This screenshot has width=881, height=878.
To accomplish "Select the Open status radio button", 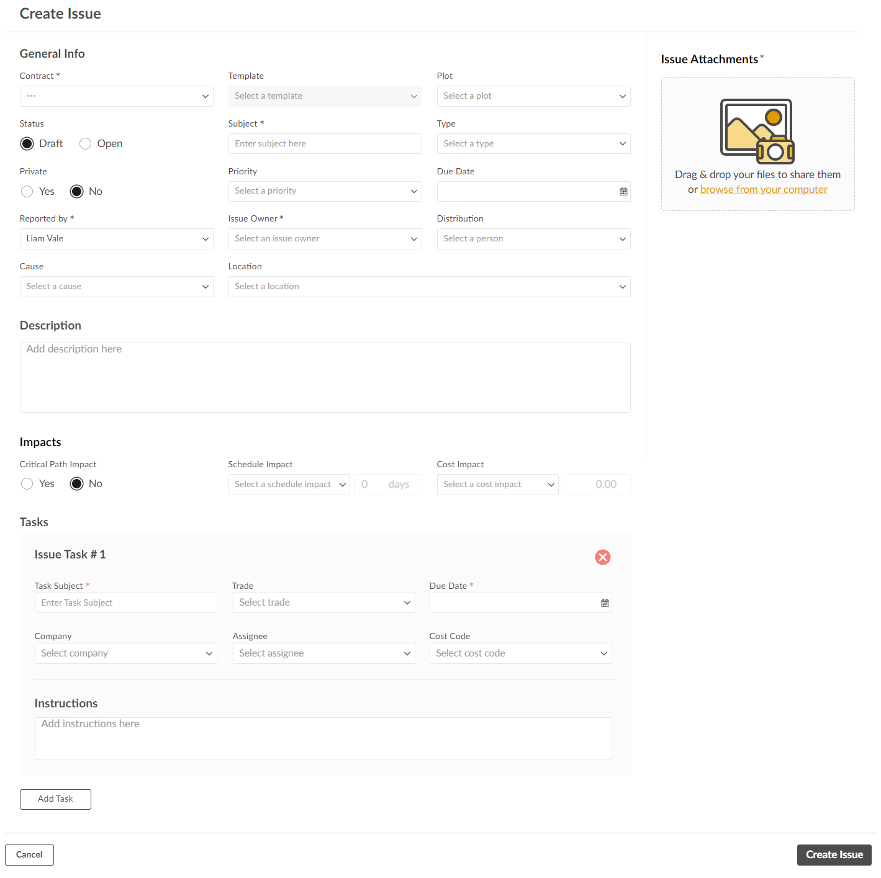I will point(86,144).
